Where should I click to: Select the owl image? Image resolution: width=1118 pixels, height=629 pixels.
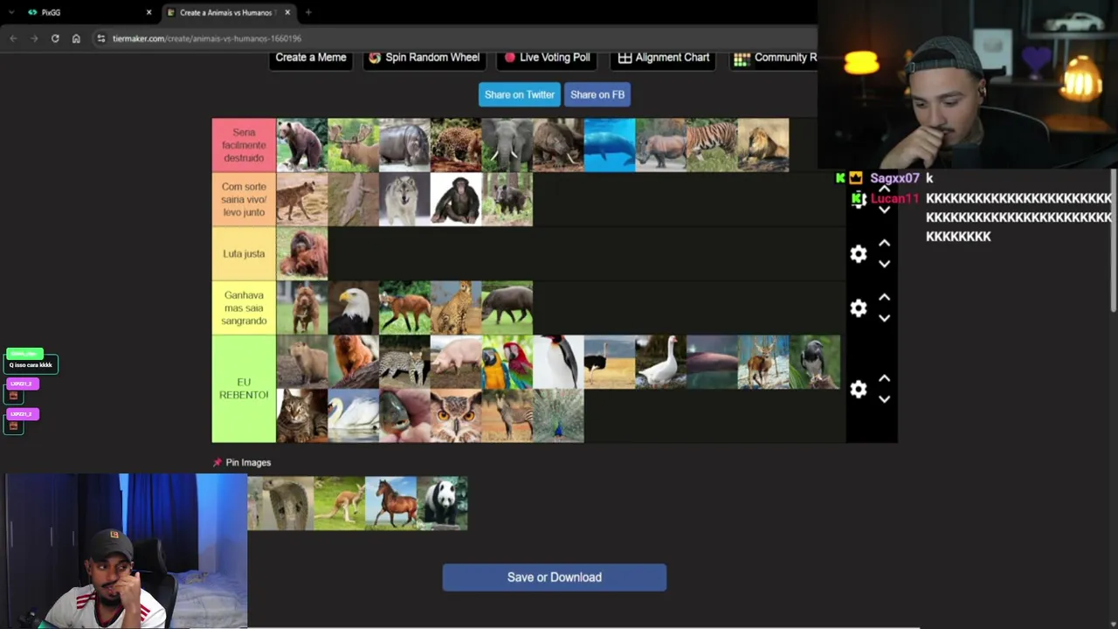[x=456, y=416]
